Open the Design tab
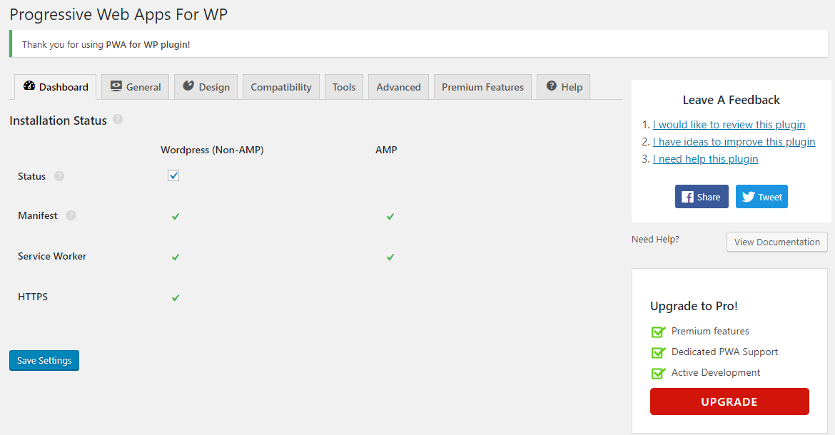The image size is (835, 435). (206, 87)
